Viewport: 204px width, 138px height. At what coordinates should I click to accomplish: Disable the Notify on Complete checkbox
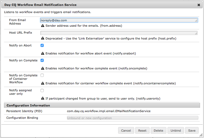click(x=42, y=61)
